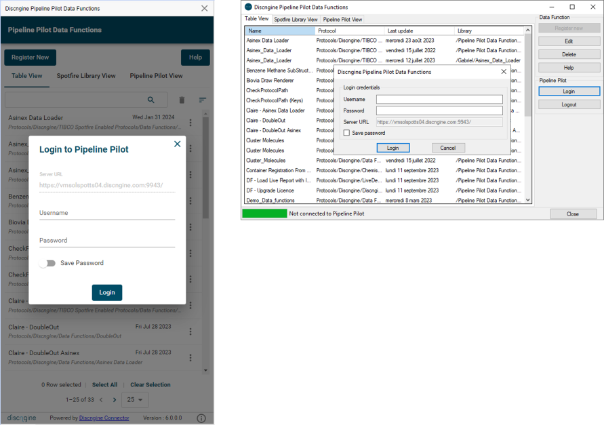
Task: Go to previous page arrow in pagination
Action: coord(101,400)
